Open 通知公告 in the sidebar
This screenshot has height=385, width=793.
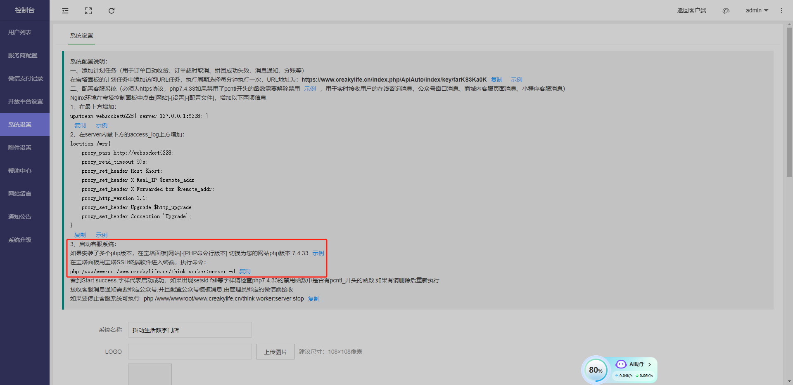25,217
